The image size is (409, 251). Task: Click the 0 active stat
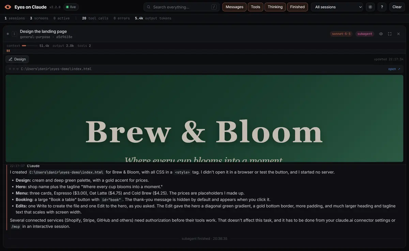(x=61, y=18)
